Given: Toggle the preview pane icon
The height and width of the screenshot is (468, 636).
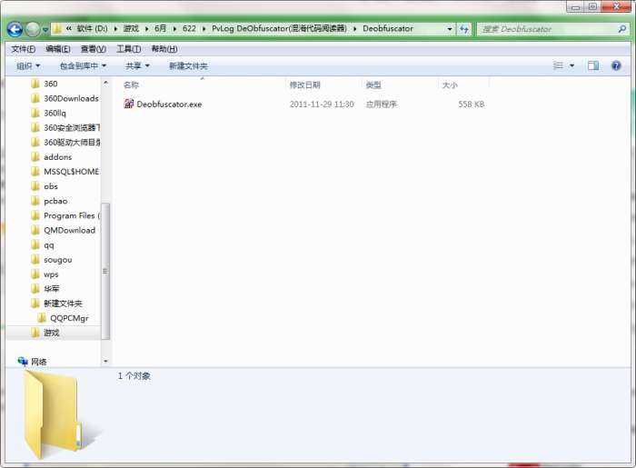Looking at the screenshot, I should point(593,65).
